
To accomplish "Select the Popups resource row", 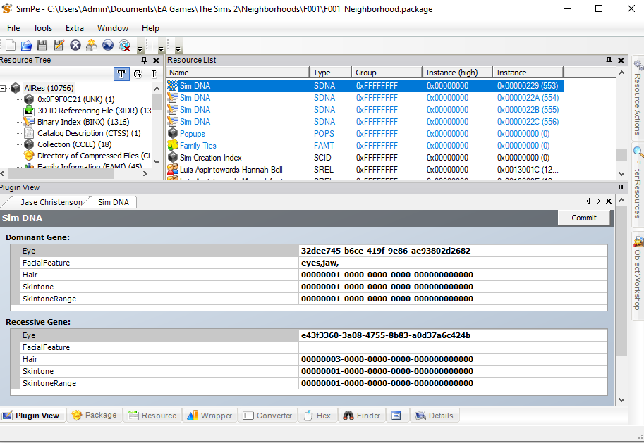I will coord(365,134).
